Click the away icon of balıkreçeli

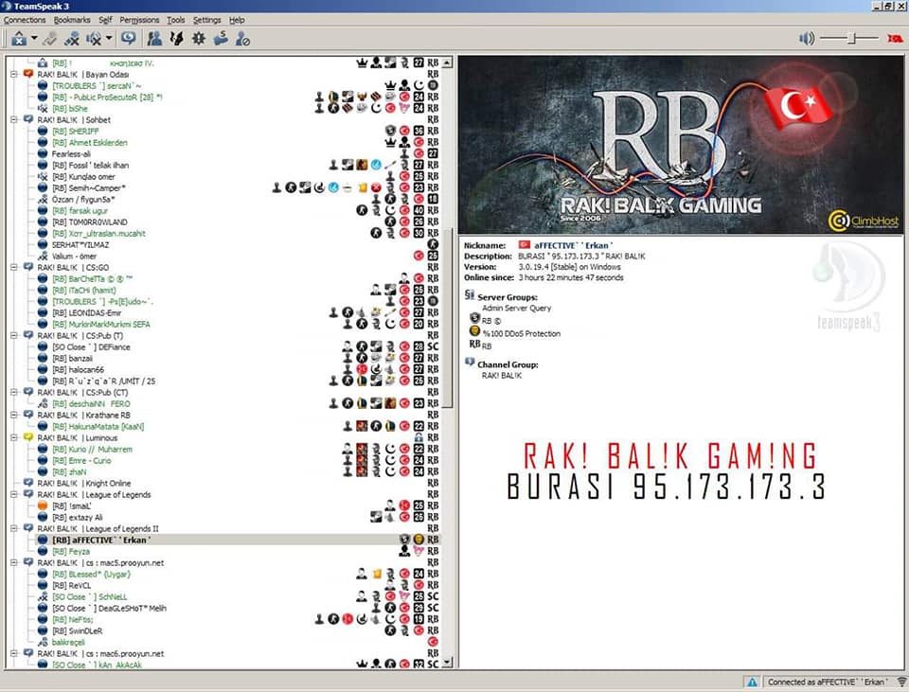[x=43, y=642]
